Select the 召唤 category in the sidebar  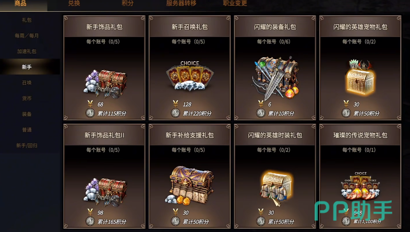(x=27, y=83)
